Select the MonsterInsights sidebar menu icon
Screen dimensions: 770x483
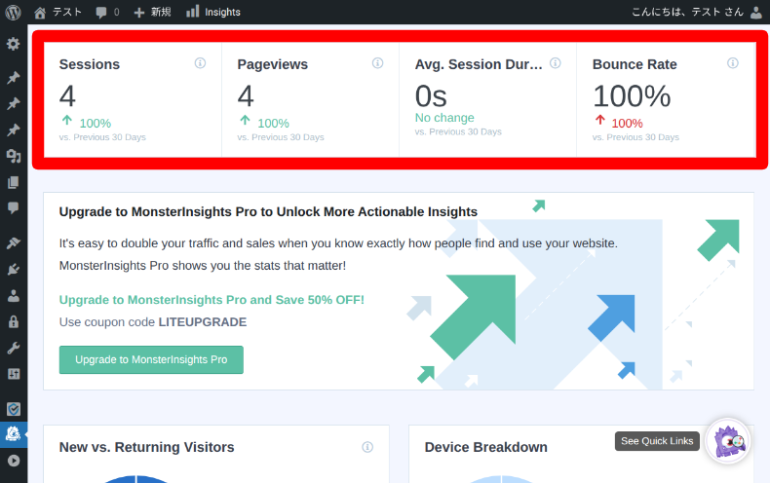click(14, 434)
